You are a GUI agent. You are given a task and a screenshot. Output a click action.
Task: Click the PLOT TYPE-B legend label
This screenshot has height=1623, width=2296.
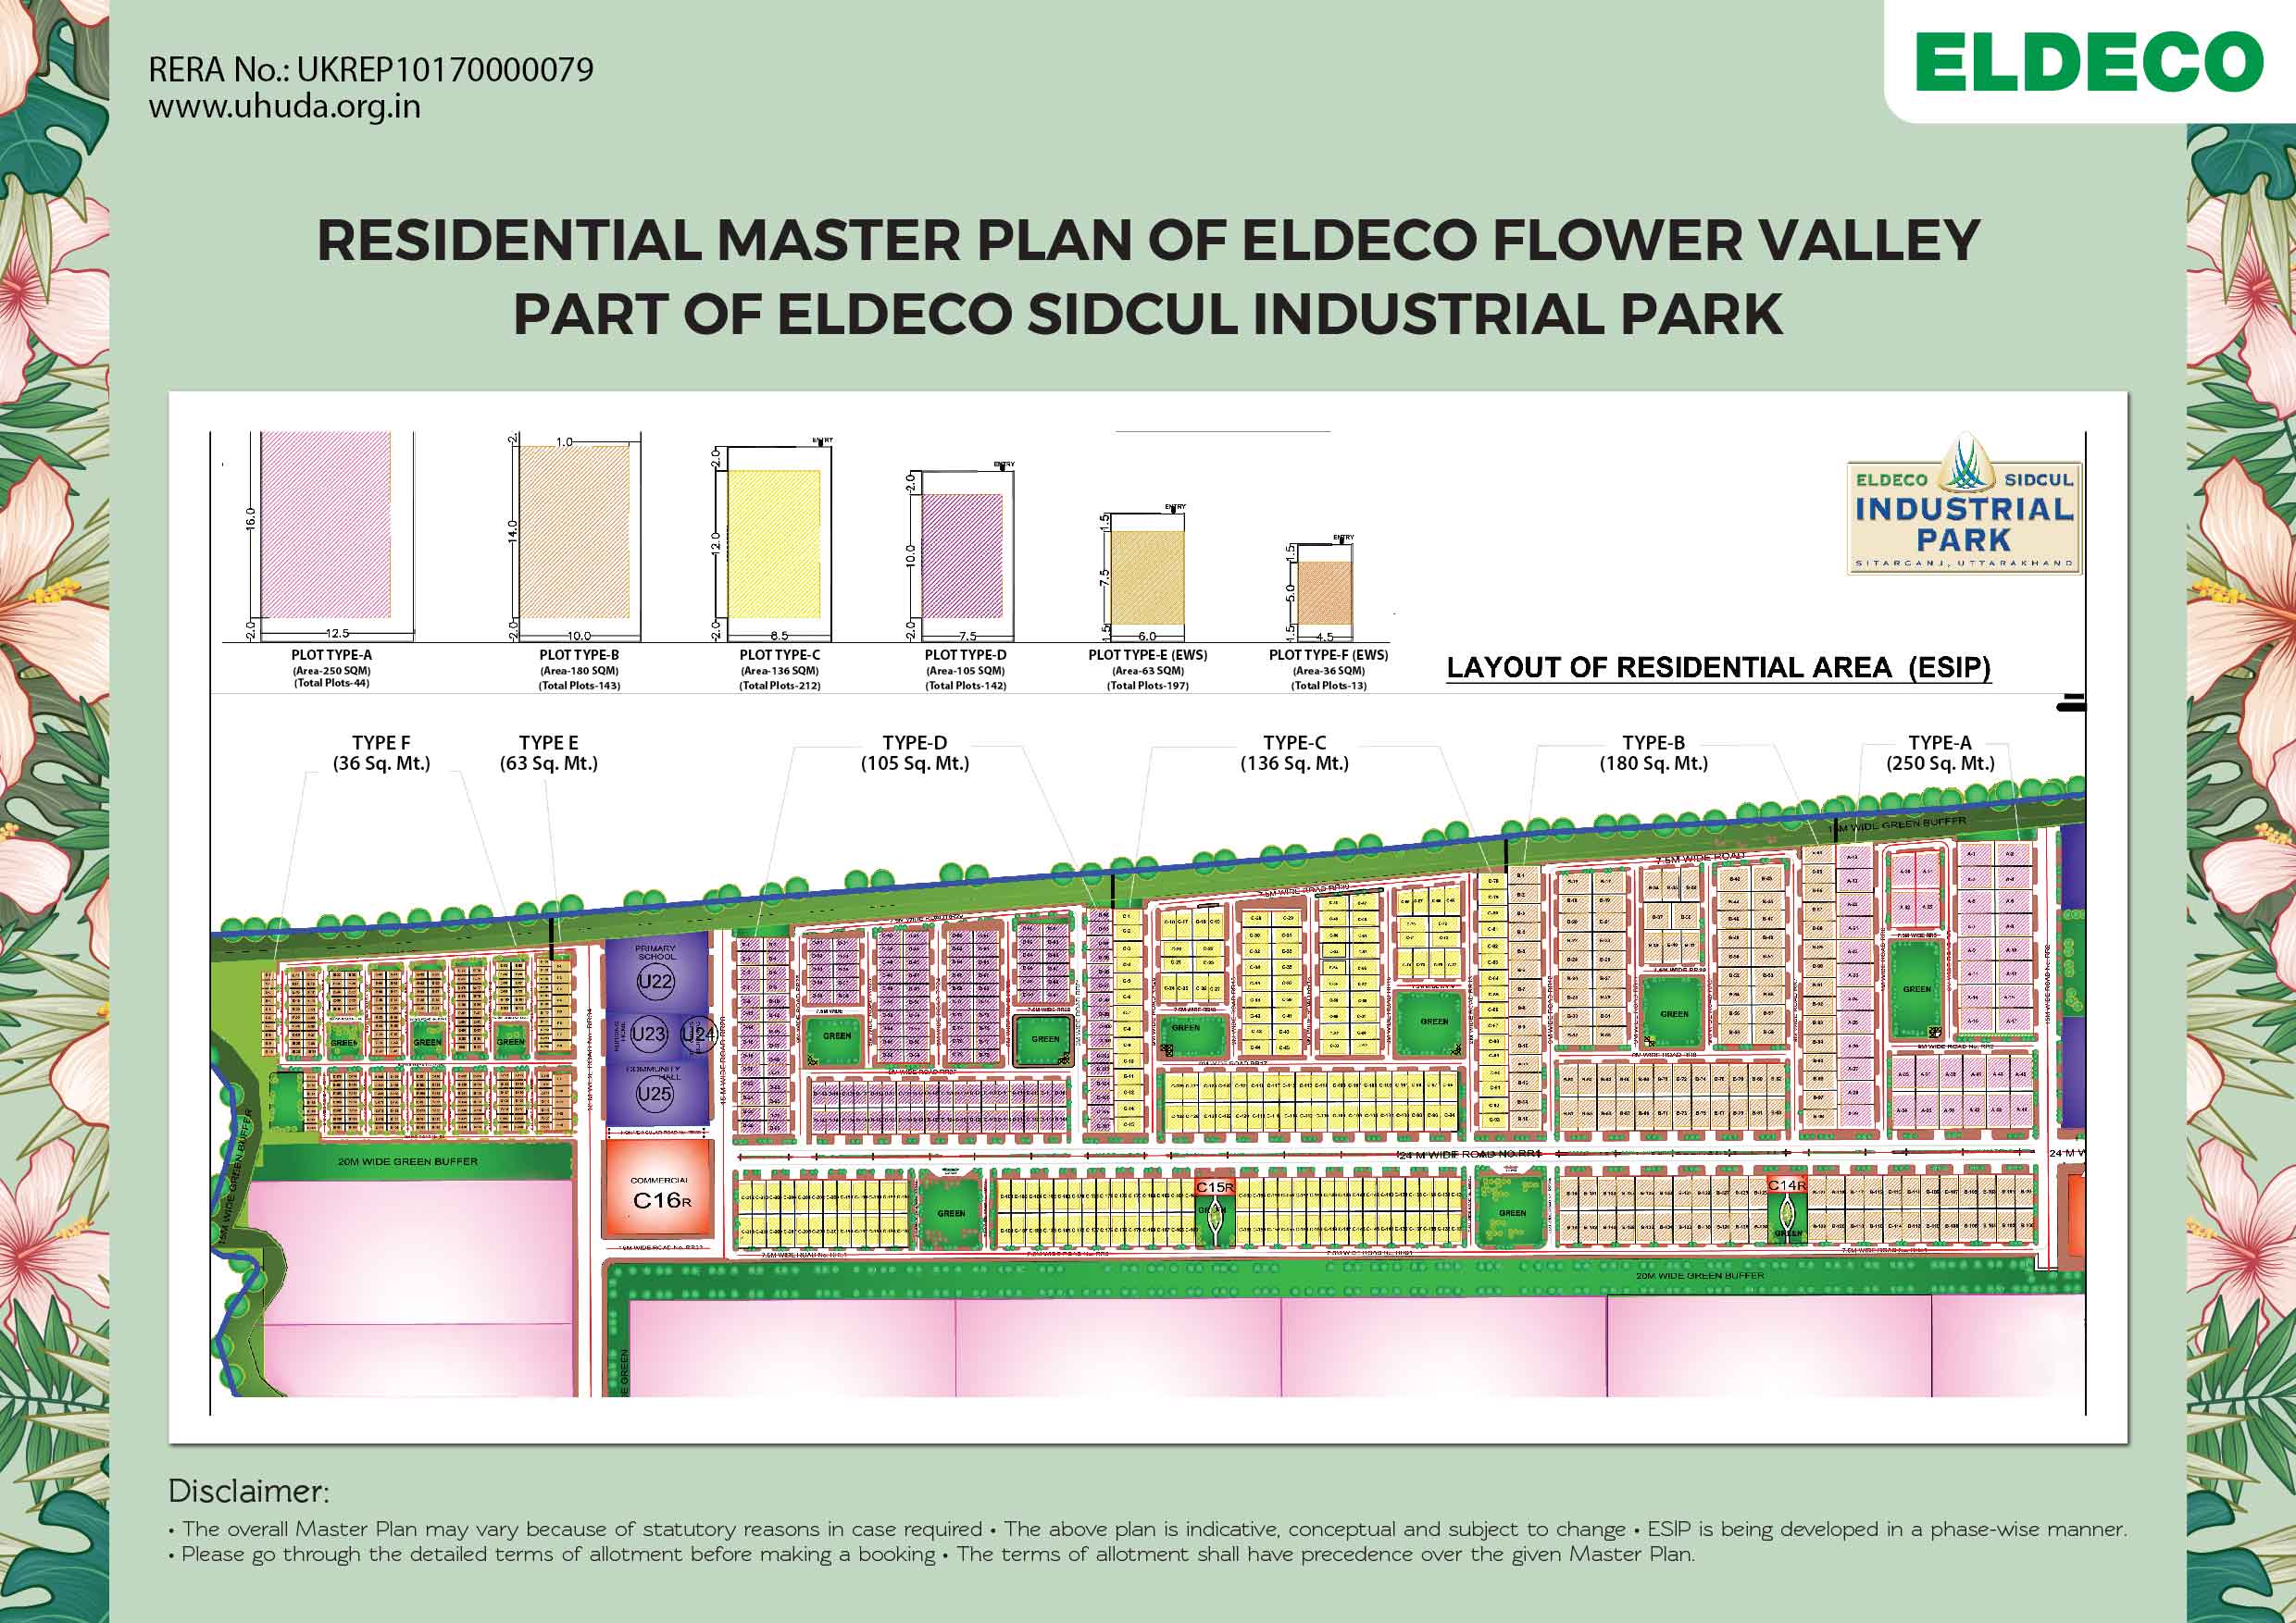[x=579, y=656]
